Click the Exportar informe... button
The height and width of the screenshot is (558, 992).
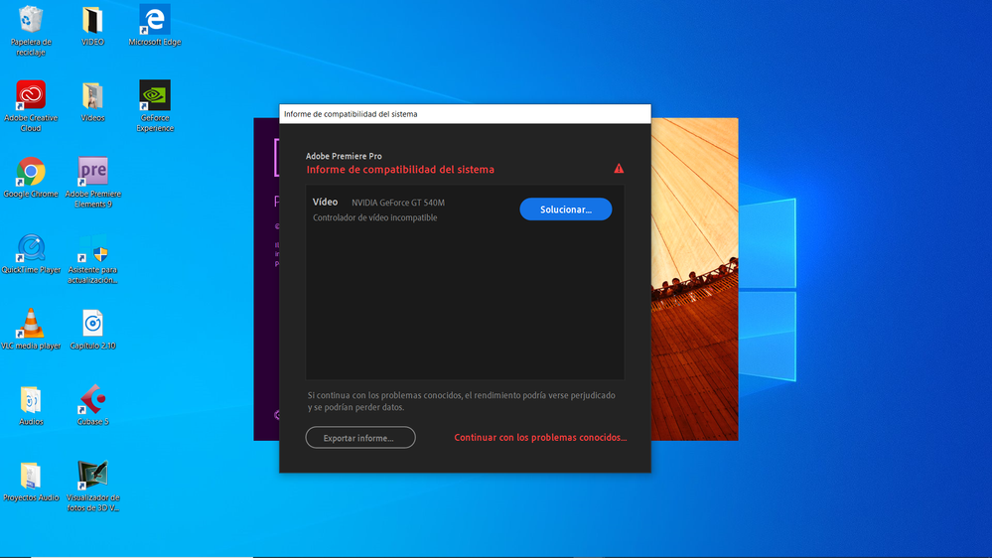(x=360, y=437)
